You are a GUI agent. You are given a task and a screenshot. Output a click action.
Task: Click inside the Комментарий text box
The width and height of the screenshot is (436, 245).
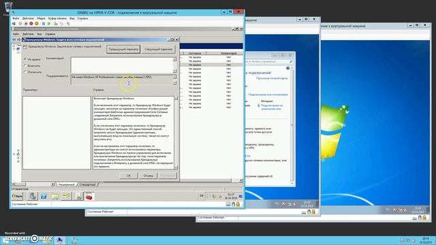point(122,65)
